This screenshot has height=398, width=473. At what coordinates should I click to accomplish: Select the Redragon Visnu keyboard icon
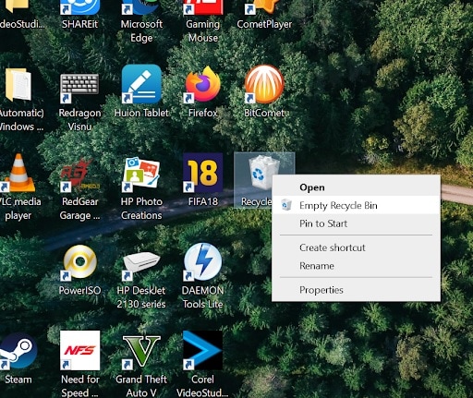point(79,88)
